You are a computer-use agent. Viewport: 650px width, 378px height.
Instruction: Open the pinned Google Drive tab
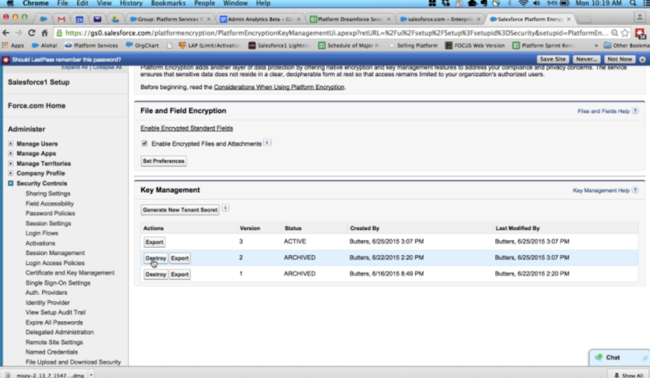coord(115,19)
